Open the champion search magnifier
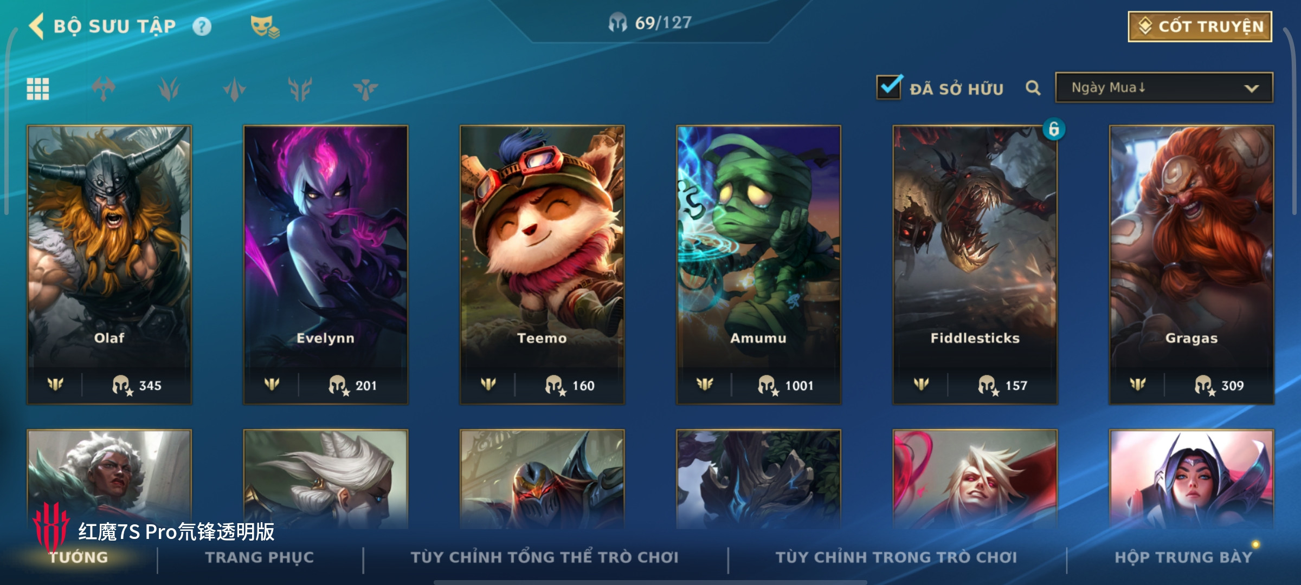Image resolution: width=1301 pixels, height=585 pixels. tap(1033, 88)
